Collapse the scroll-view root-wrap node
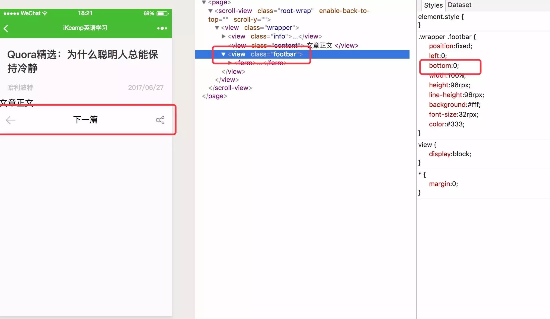This screenshot has width=550, height=319. 210,11
